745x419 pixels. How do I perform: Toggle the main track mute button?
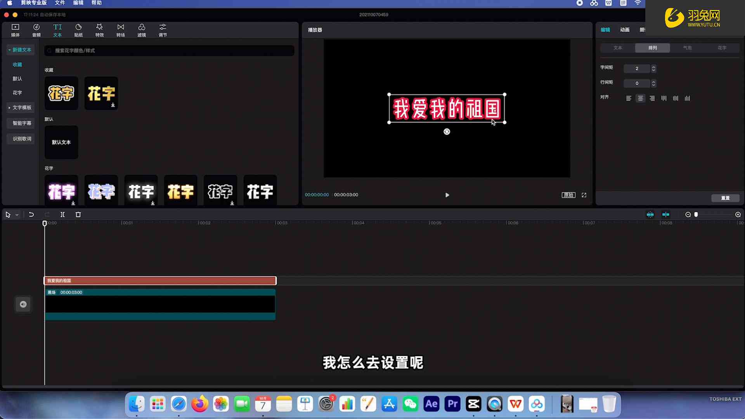[x=23, y=304]
